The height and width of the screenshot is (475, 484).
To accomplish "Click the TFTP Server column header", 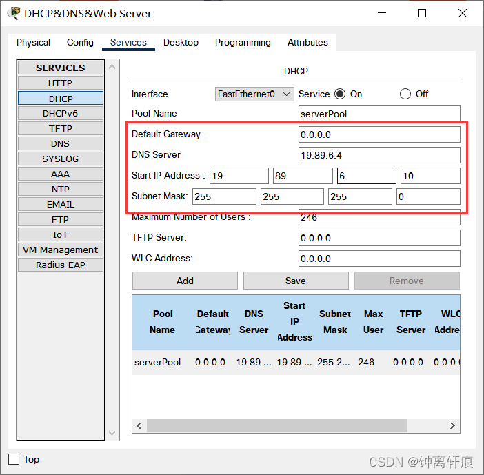I will point(411,322).
